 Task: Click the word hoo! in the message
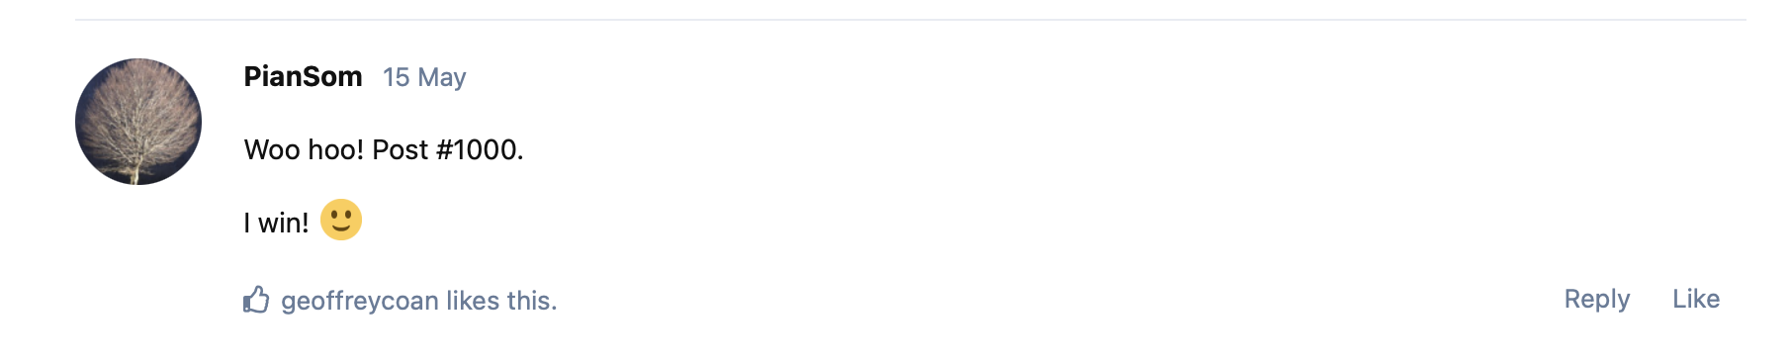coord(336,149)
